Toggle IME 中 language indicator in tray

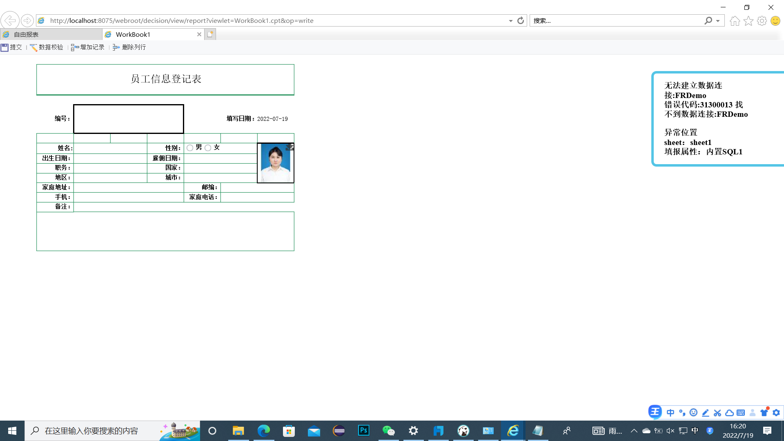695,430
